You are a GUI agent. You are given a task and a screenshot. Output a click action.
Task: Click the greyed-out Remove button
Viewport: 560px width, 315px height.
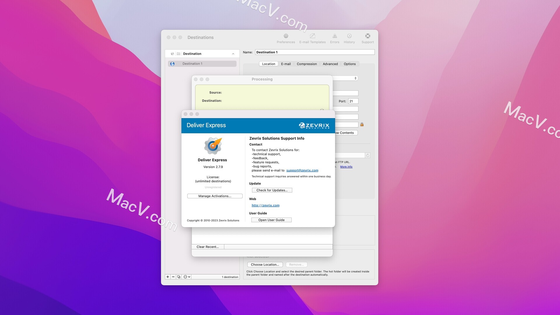(x=296, y=265)
